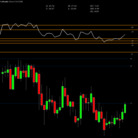This screenshot has width=138, height=138.
Task: Click the rightmost green candlestick
Action: [125, 108]
